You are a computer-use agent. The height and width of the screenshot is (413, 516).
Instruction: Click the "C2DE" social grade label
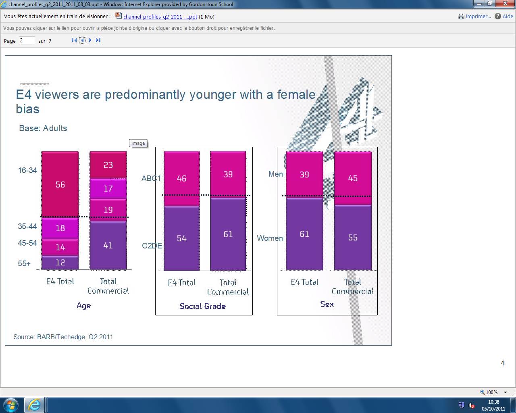(x=152, y=245)
